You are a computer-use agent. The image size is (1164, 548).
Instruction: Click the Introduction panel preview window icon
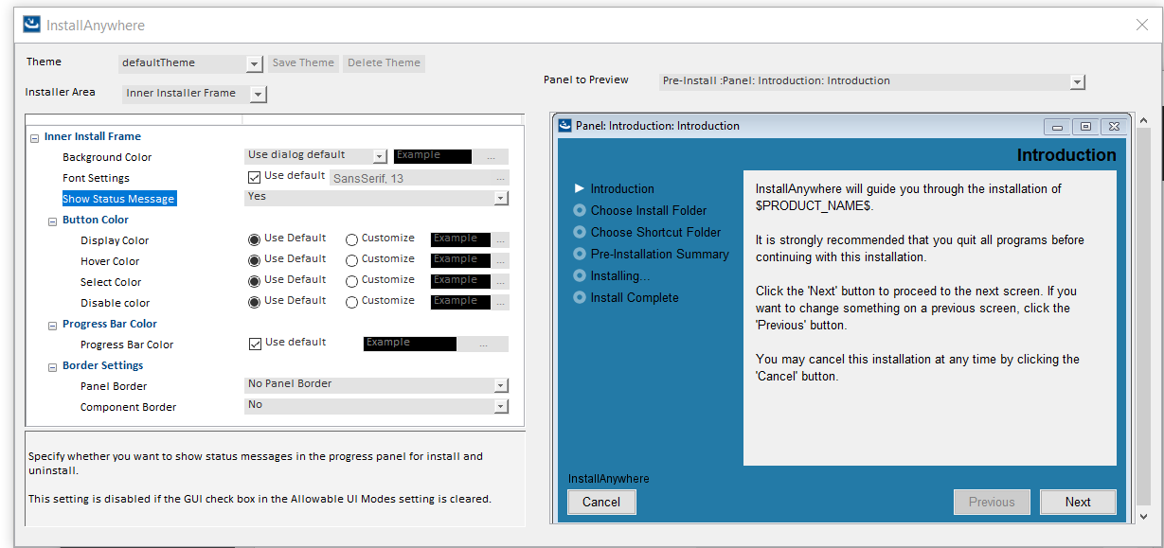coord(565,126)
